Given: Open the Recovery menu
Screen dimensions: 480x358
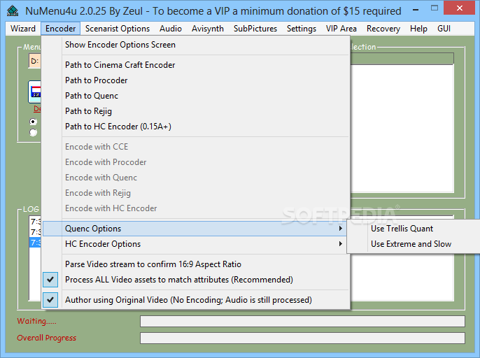Looking at the screenshot, I should click(383, 29).
